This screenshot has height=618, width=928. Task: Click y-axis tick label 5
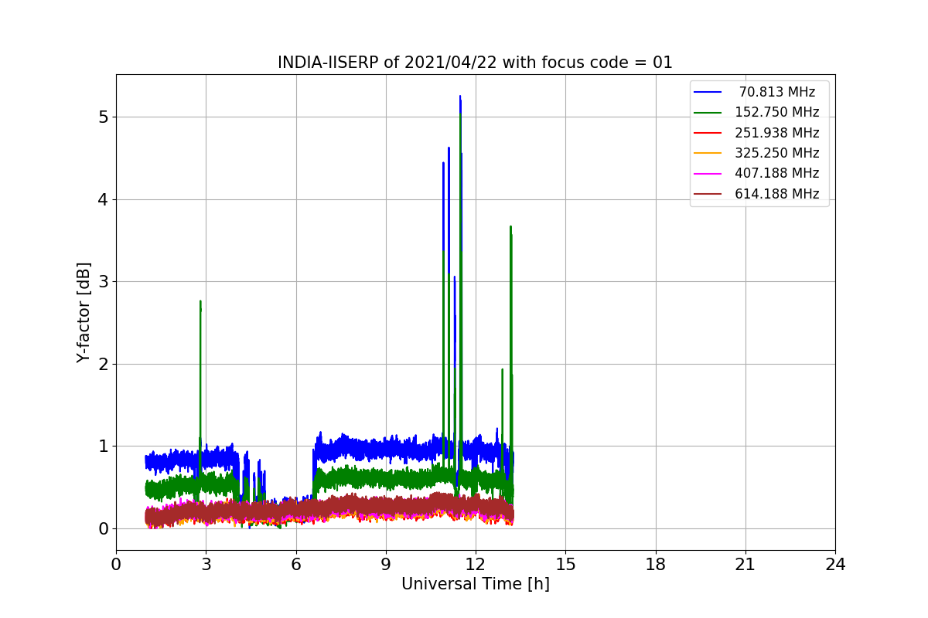(103, 117)
